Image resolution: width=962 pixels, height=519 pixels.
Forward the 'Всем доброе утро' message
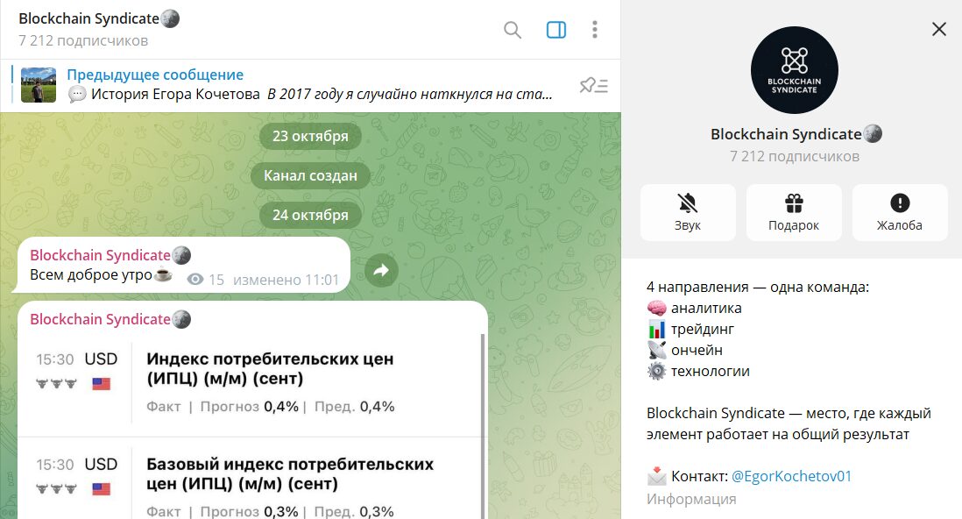point(381,271)
